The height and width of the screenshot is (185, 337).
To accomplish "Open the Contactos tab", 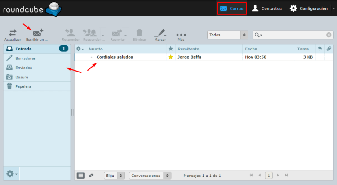I will tap(267, 9).
